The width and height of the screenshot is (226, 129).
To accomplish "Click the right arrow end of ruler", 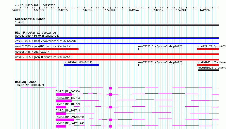I will [218, 8].
